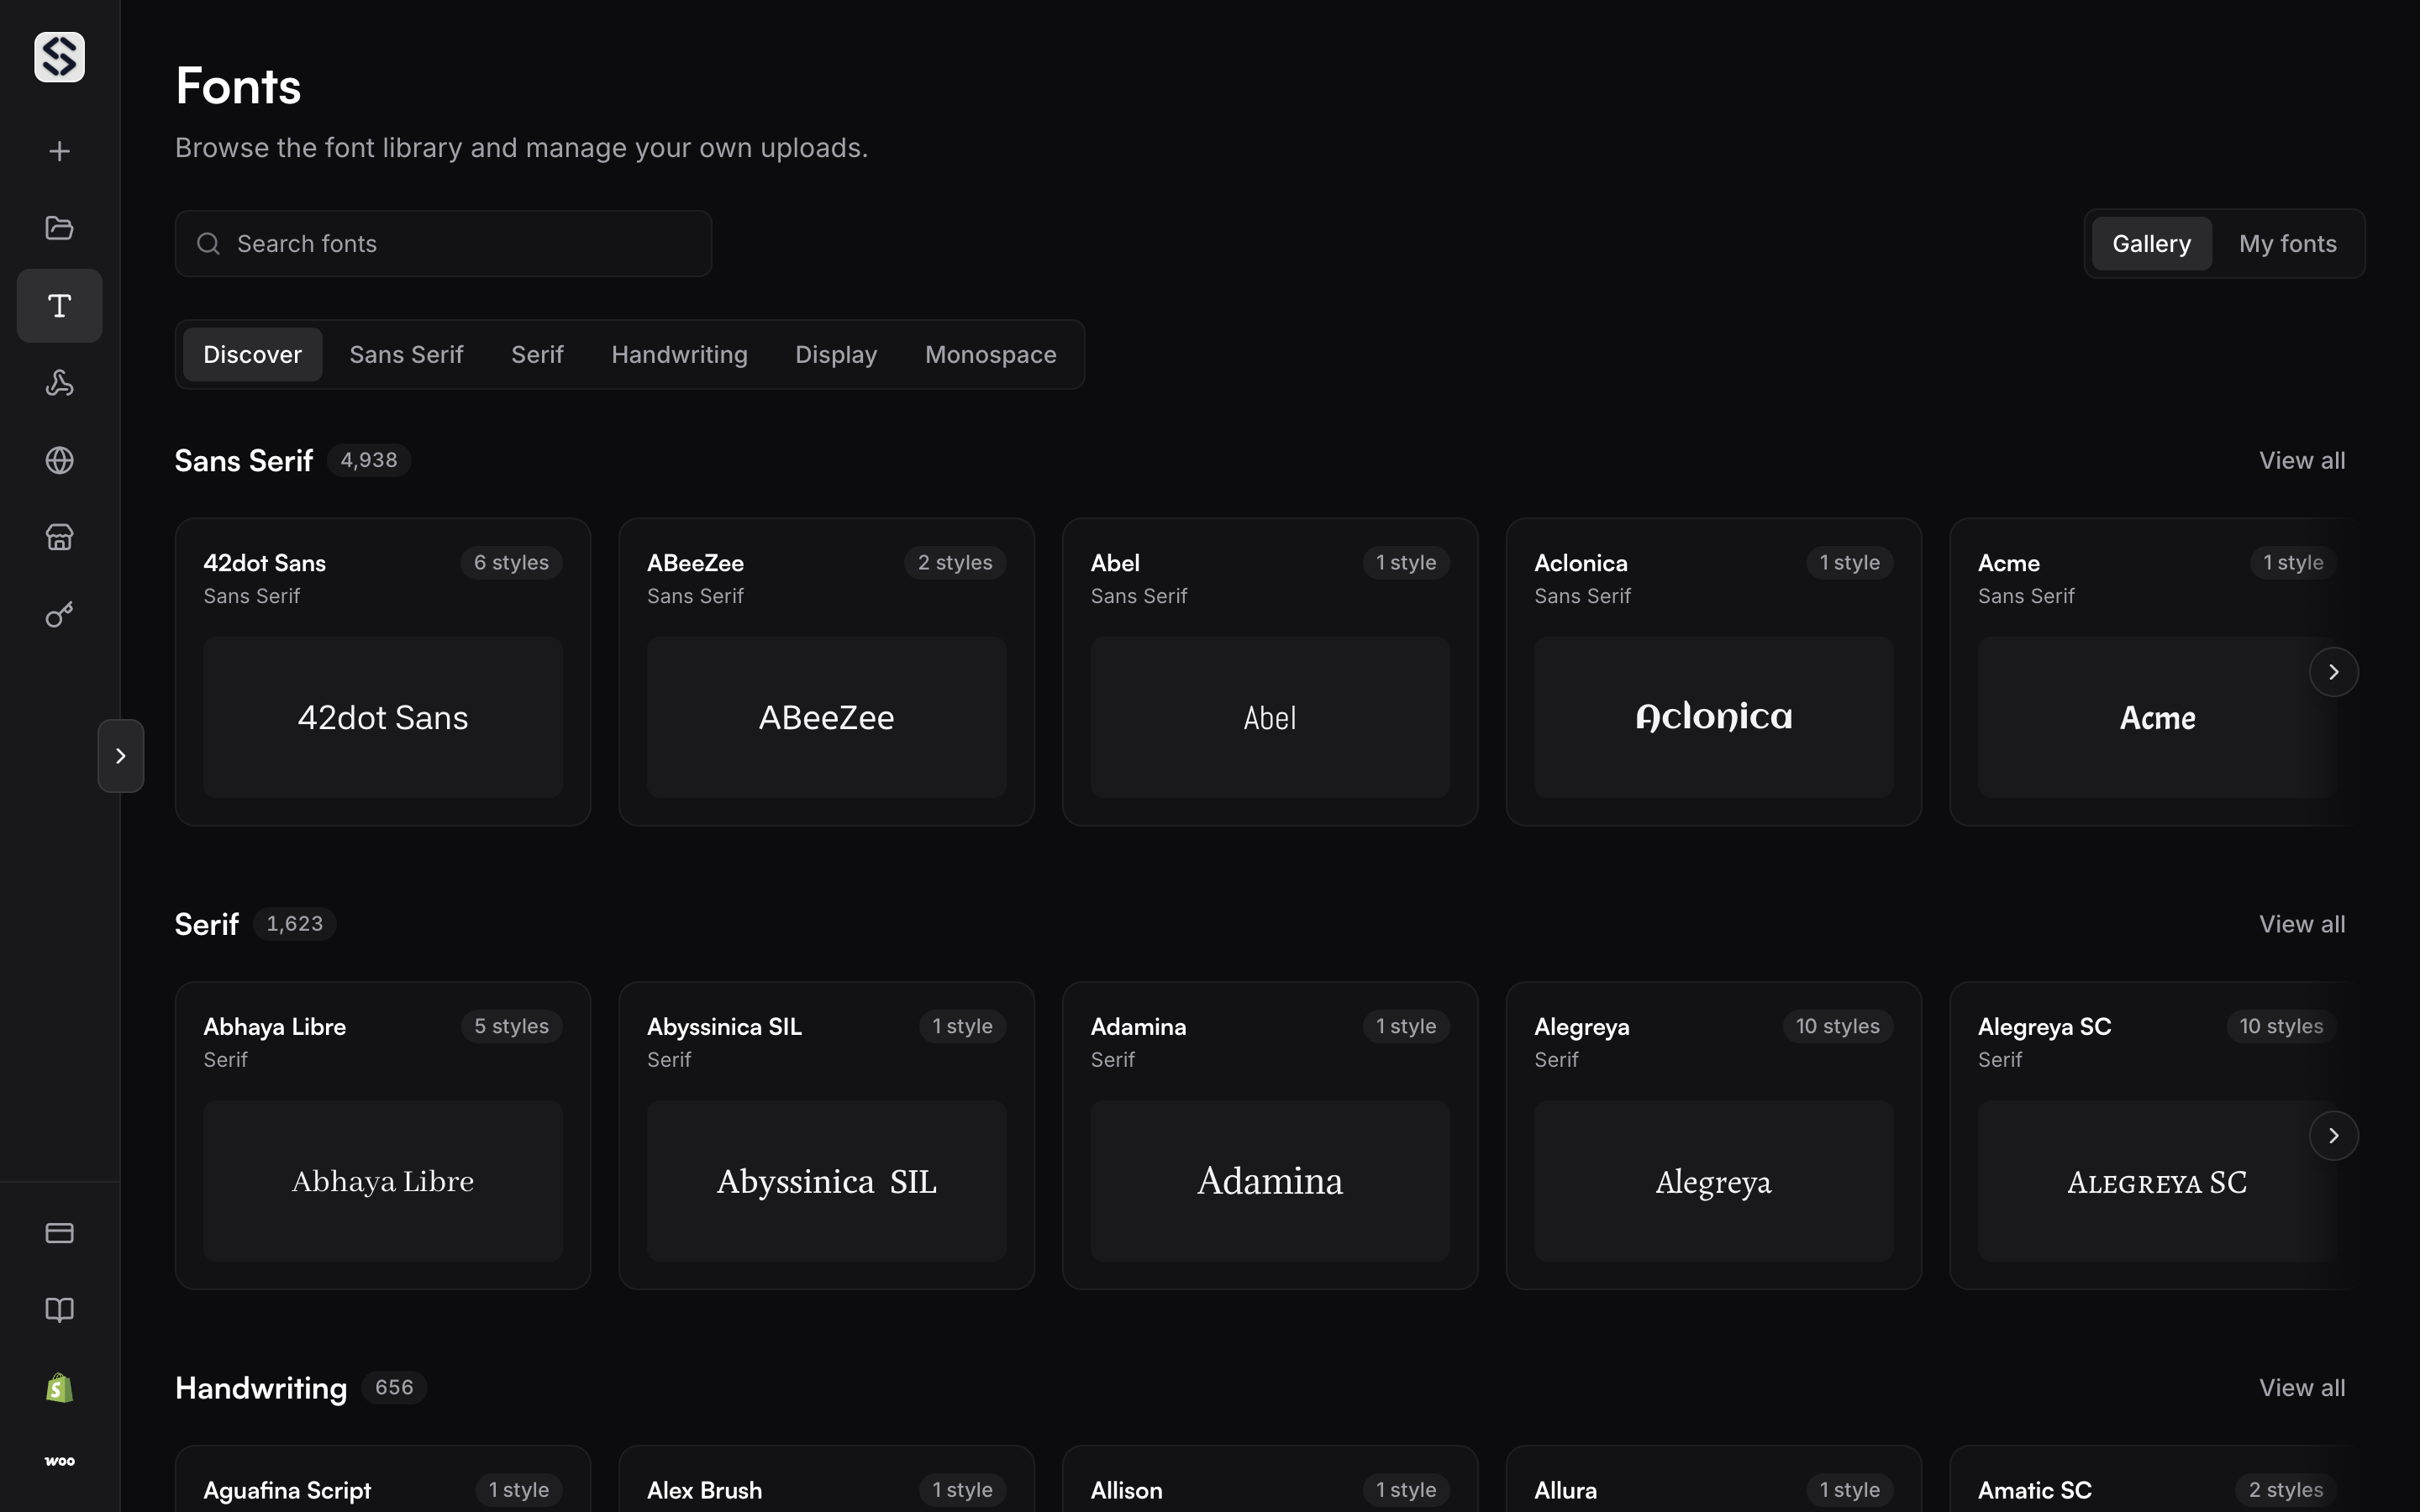Click the Allura font title
This screenshot has width=2420, height=1512.
pyautogui.click(x=1565, y=1490)
